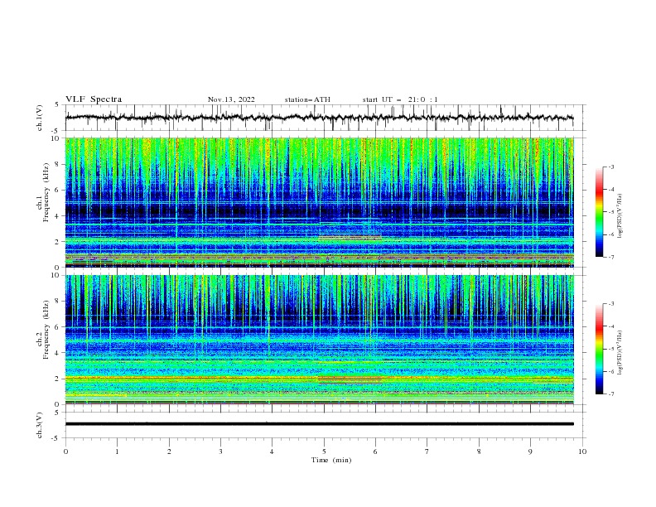Click the ch.2 spectrogram panel
This screenshot has height=507, width=656.
(x=319, y=340)
